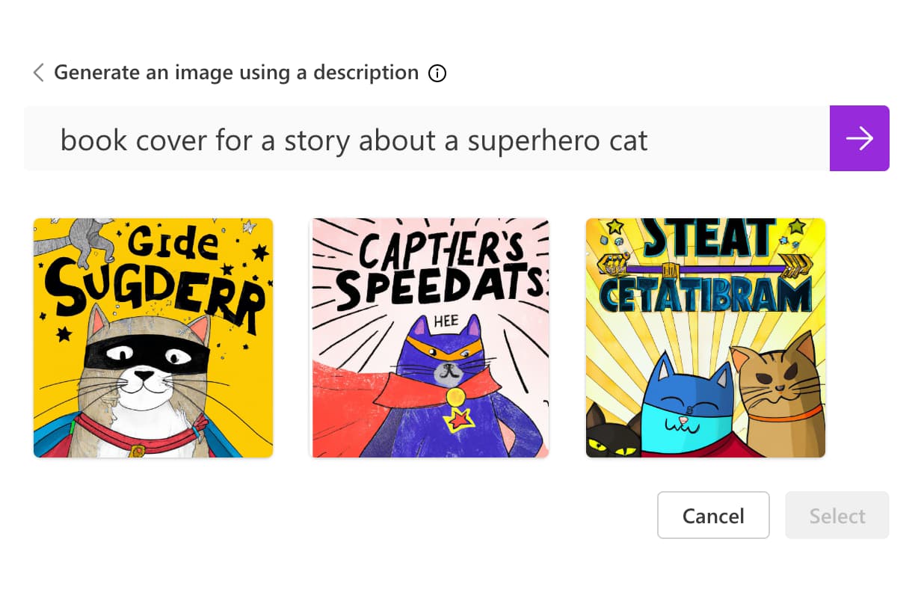Click the star badge on the purple cat
Screen dimensions: 924x613
457,420
